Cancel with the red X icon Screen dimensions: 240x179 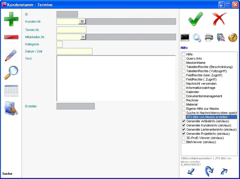click(219, 19)
